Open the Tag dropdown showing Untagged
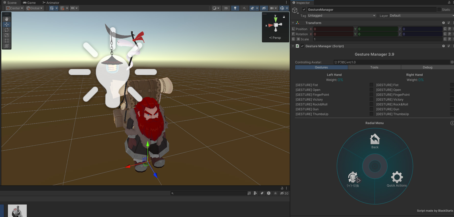 click(342, 16)
